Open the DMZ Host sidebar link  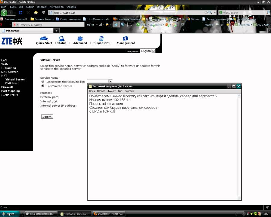pyautogui.click(x=12, y=83)
